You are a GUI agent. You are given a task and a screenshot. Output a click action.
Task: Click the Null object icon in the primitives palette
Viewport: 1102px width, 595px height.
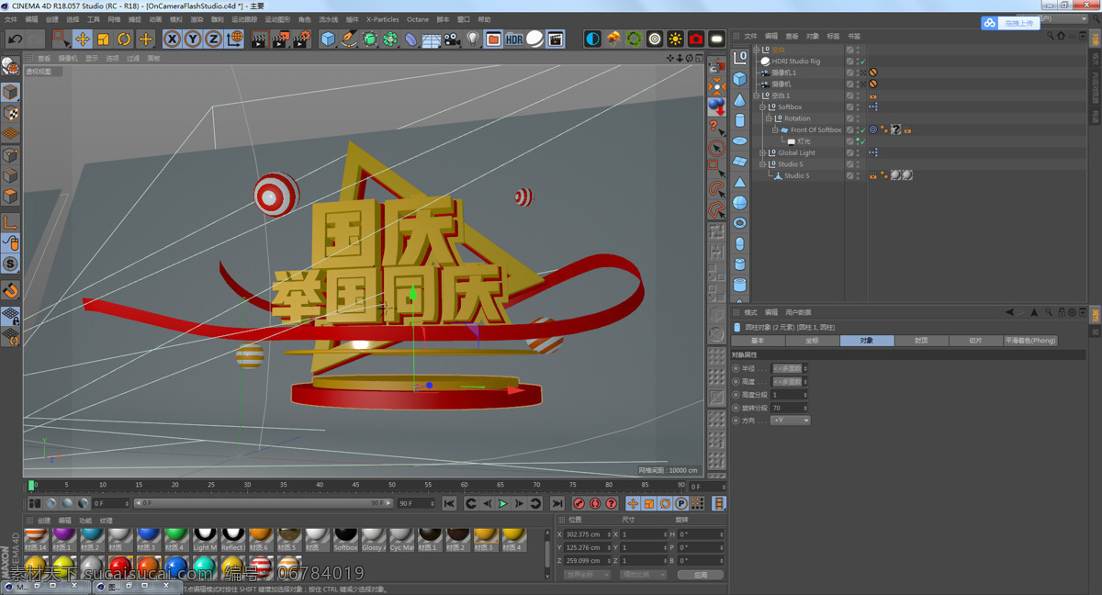[x=740, y=58]
